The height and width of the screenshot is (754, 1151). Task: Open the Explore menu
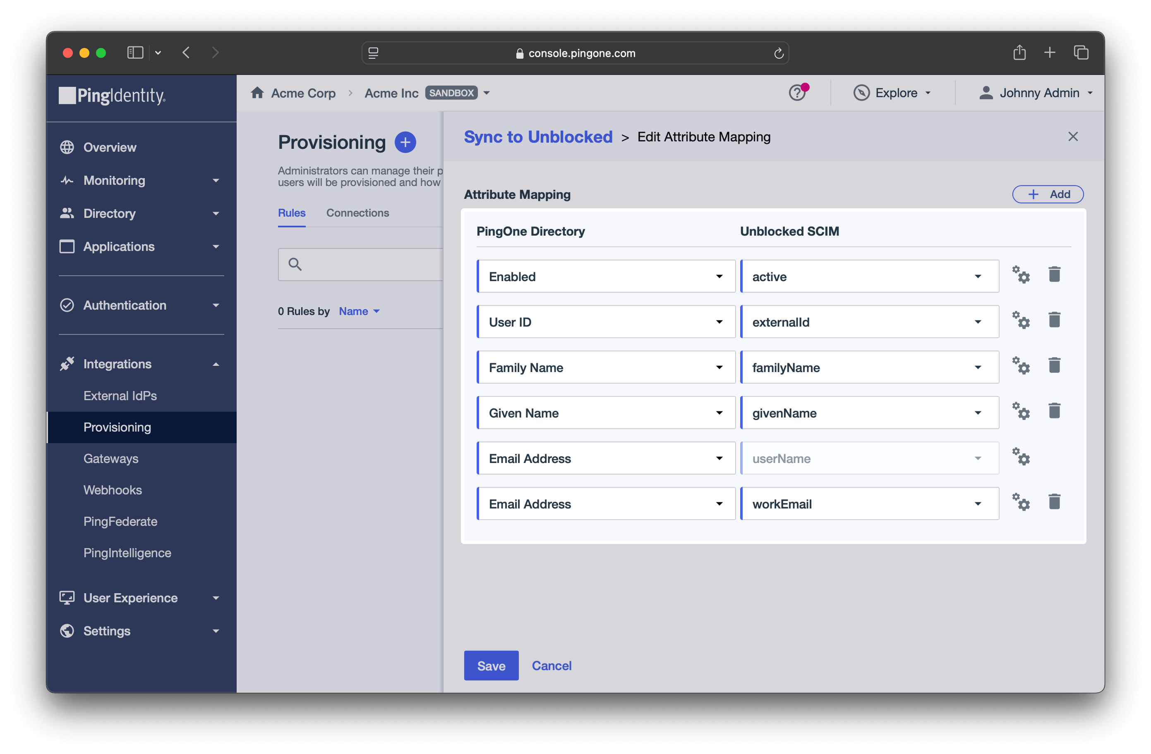coord(892,93)
